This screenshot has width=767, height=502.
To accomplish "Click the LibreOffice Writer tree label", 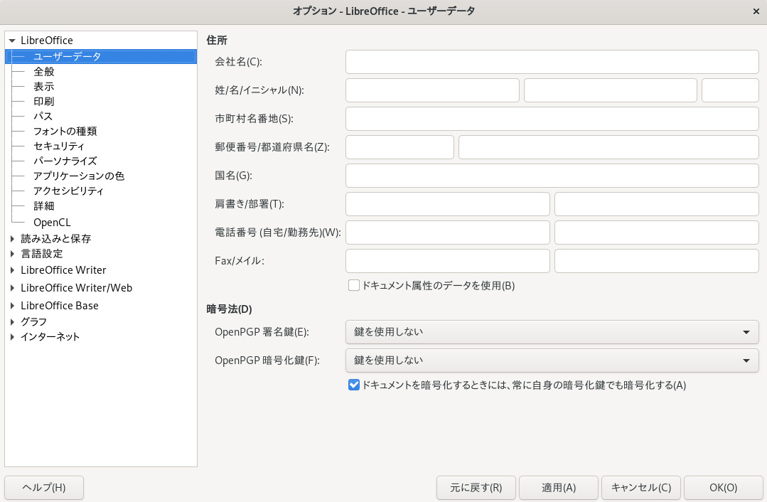I will (63, 270).
